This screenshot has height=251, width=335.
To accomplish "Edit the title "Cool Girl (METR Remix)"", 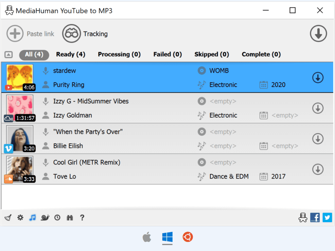I will (86, 162).
